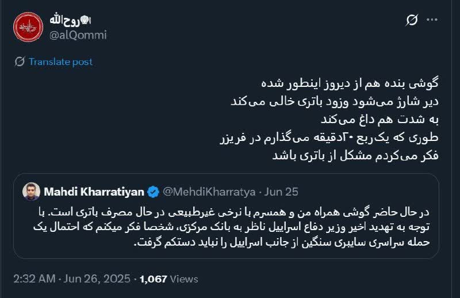Image resolution: width=460 pixels, height=298 pixels.
Task: Open the روح‌الله display name profile
Action: [x=65, y=20]
